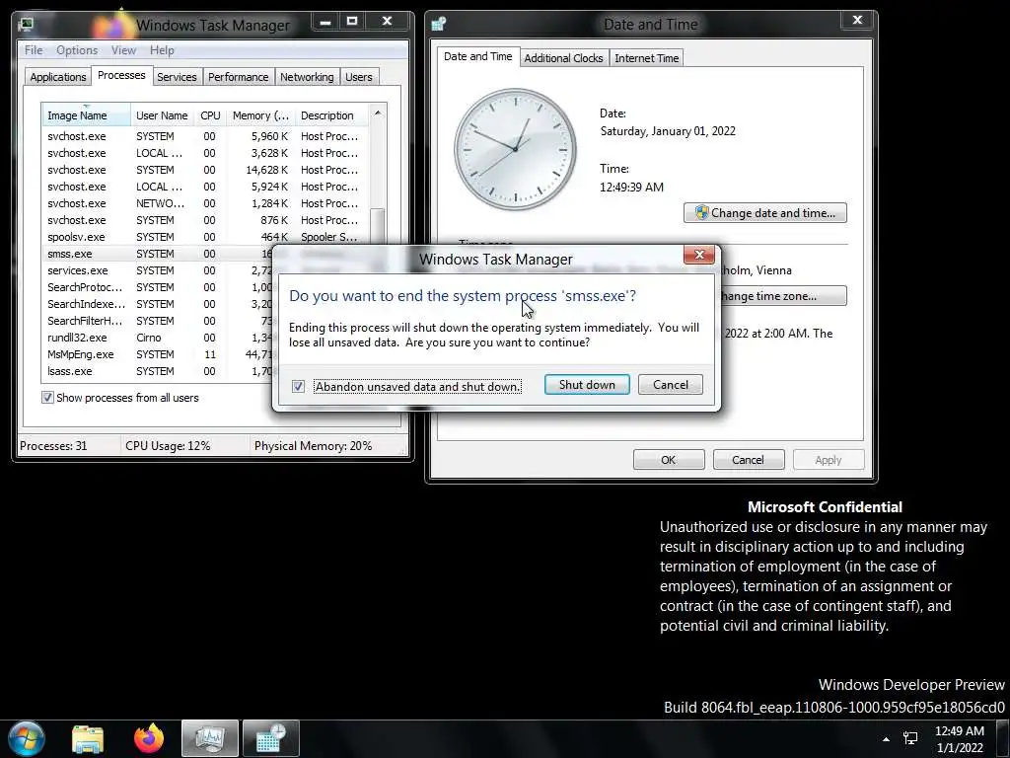Click the Task Manager title bar icon
Image resolution: width=1010 pixels, height=758 pixels.
[x=27, y=25]
